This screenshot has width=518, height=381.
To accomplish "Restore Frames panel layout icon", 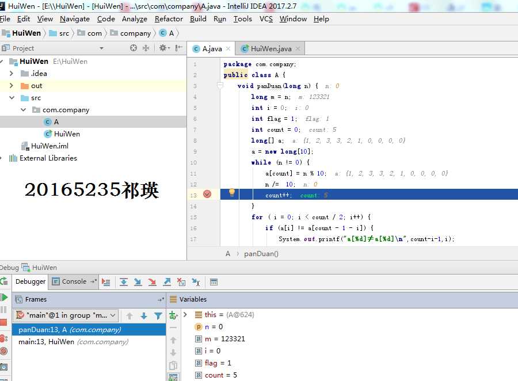I will coord(161,299).
